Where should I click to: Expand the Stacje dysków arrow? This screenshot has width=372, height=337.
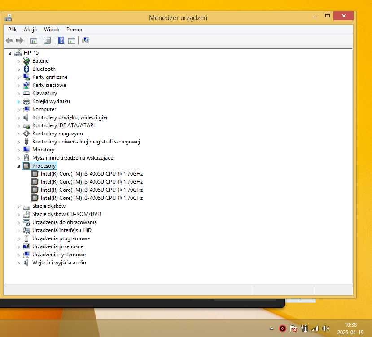18,207
